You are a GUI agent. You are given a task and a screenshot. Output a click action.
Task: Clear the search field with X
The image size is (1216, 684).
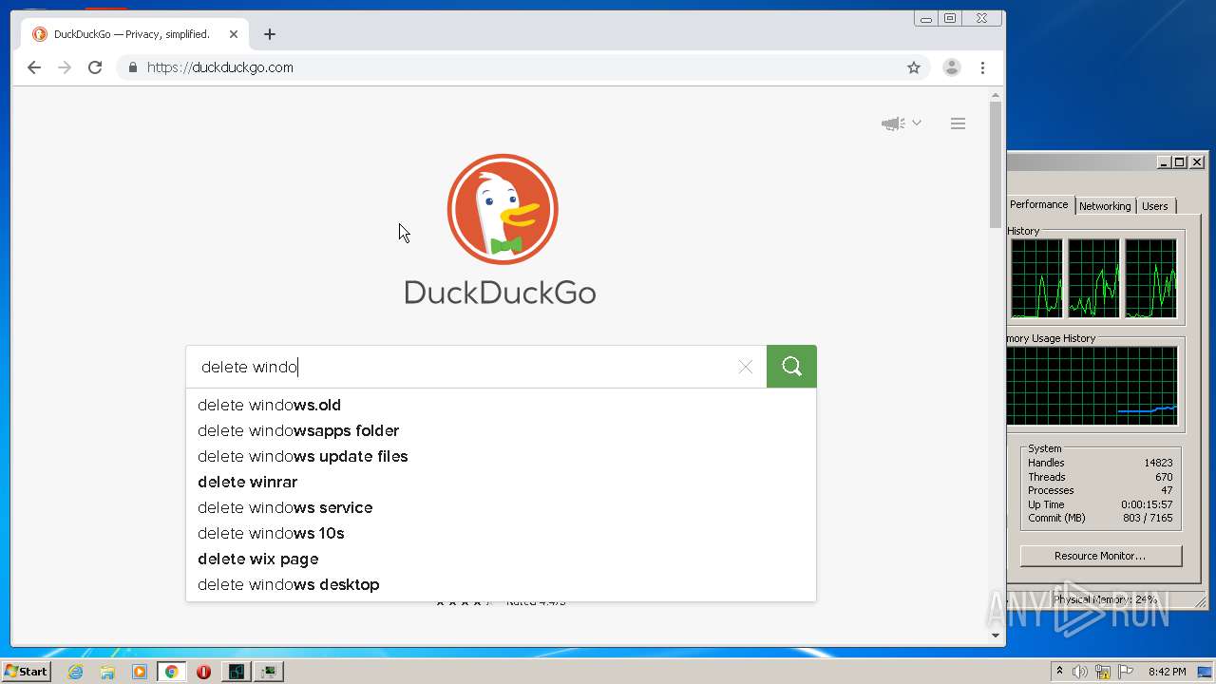click(x=745, y=367)
